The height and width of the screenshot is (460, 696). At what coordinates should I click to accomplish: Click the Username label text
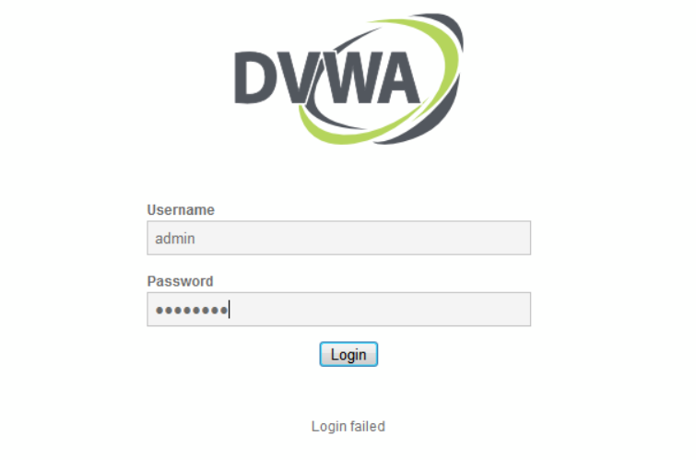pos(181,209)
